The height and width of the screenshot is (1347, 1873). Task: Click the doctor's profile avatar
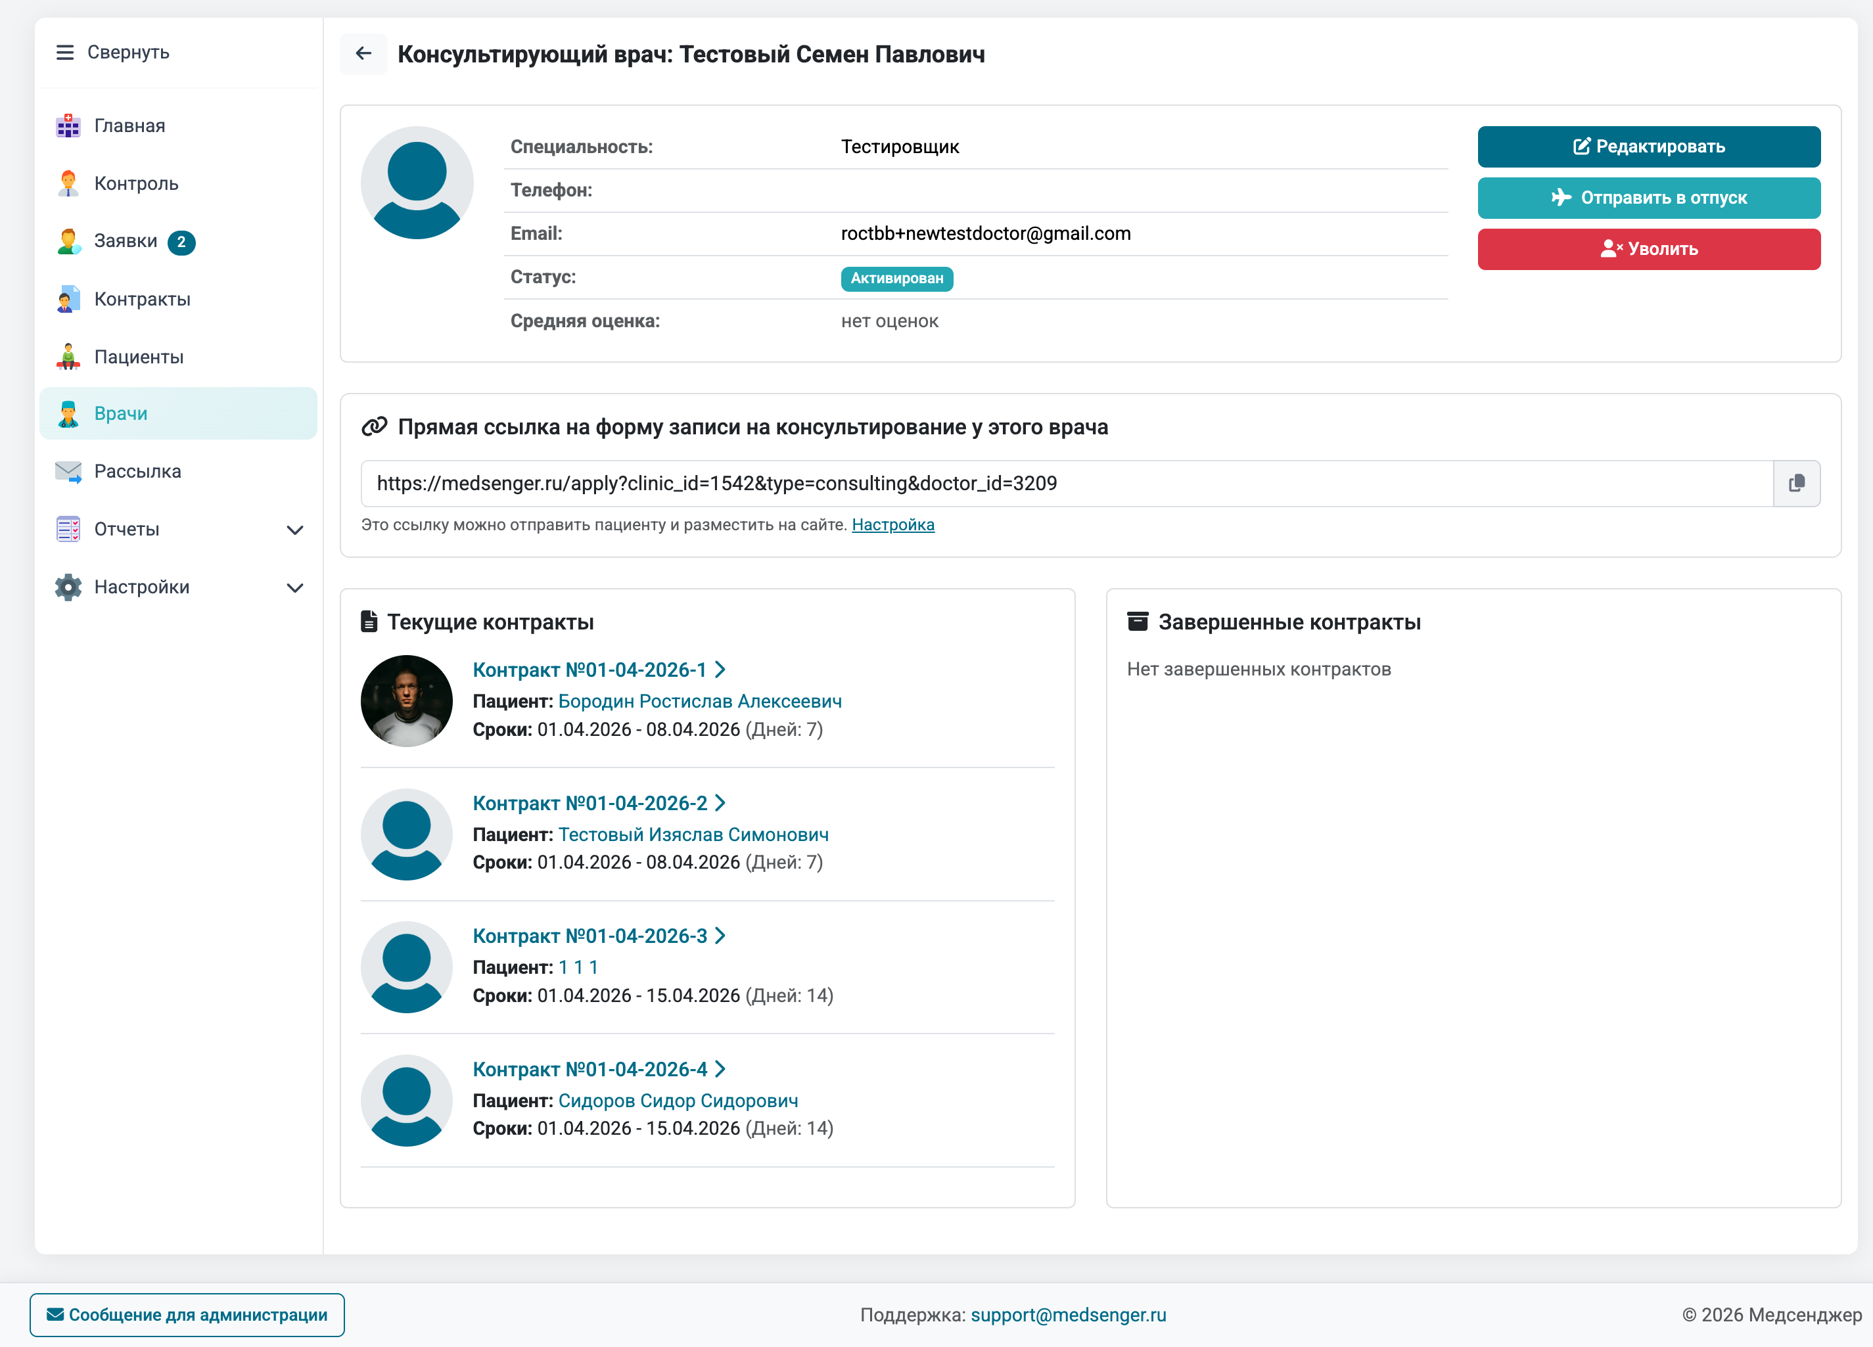tap(417, 183)
